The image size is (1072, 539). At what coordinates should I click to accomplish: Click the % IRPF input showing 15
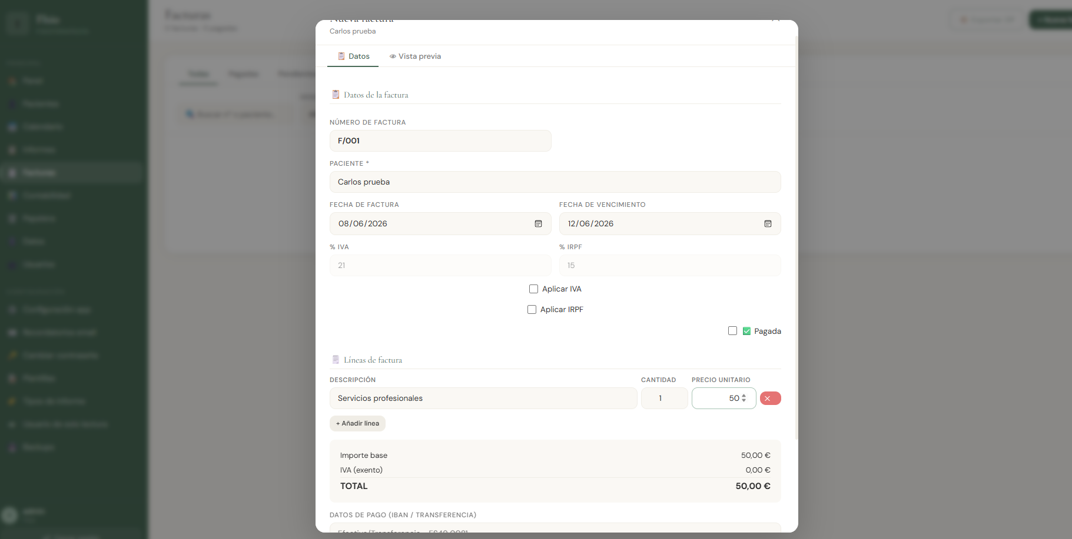coord(670,266)
